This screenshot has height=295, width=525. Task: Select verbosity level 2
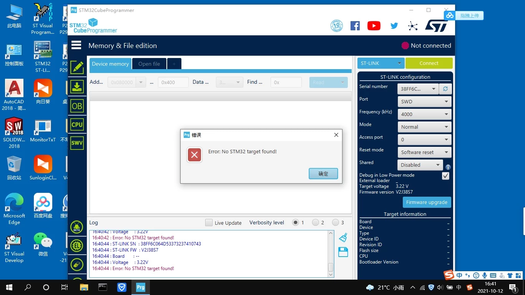point(316,222)
